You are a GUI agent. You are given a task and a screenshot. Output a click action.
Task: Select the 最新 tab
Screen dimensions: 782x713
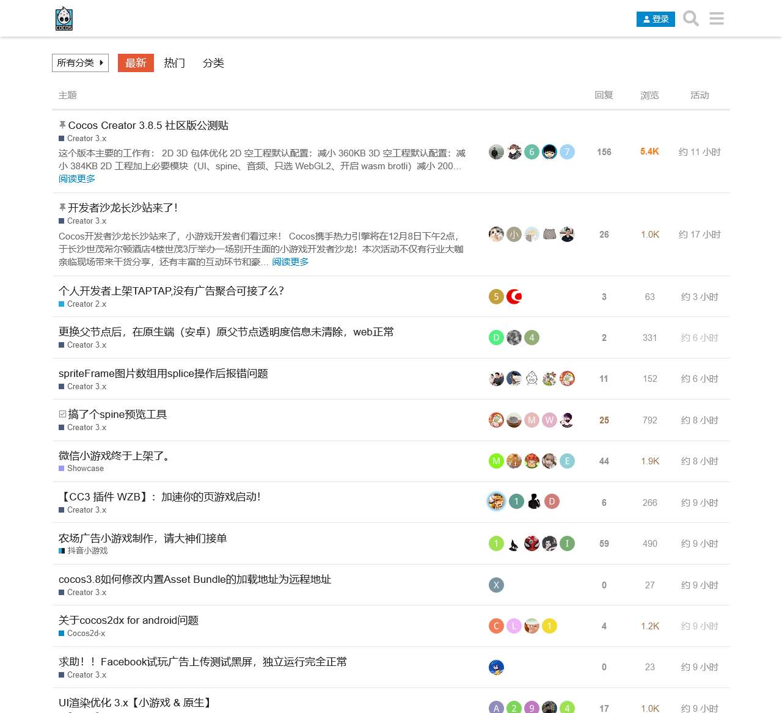tap(136, 63)
